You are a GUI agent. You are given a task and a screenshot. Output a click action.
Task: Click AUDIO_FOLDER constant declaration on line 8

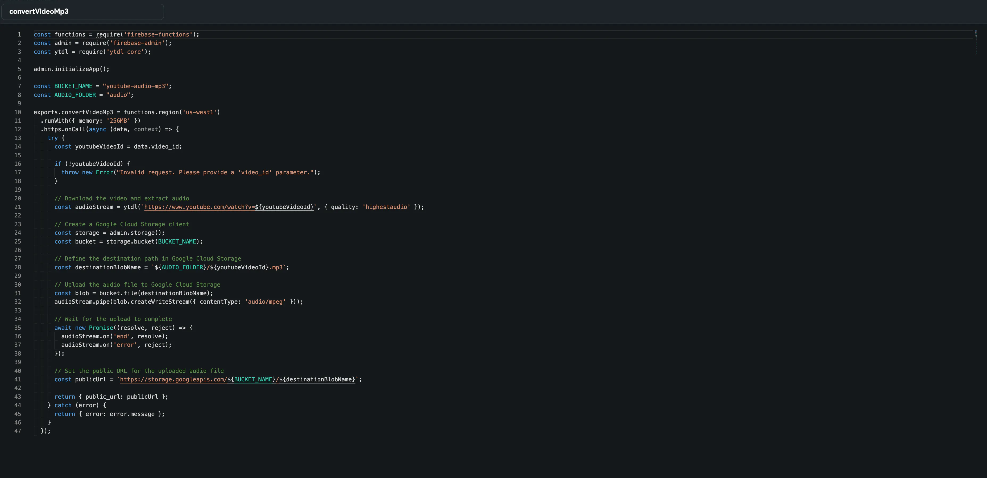tap(75, 95)
